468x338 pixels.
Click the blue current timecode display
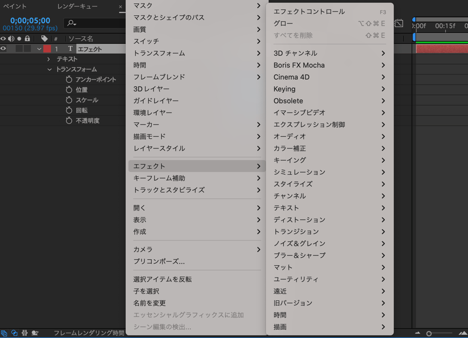click(x=30, y=21)
